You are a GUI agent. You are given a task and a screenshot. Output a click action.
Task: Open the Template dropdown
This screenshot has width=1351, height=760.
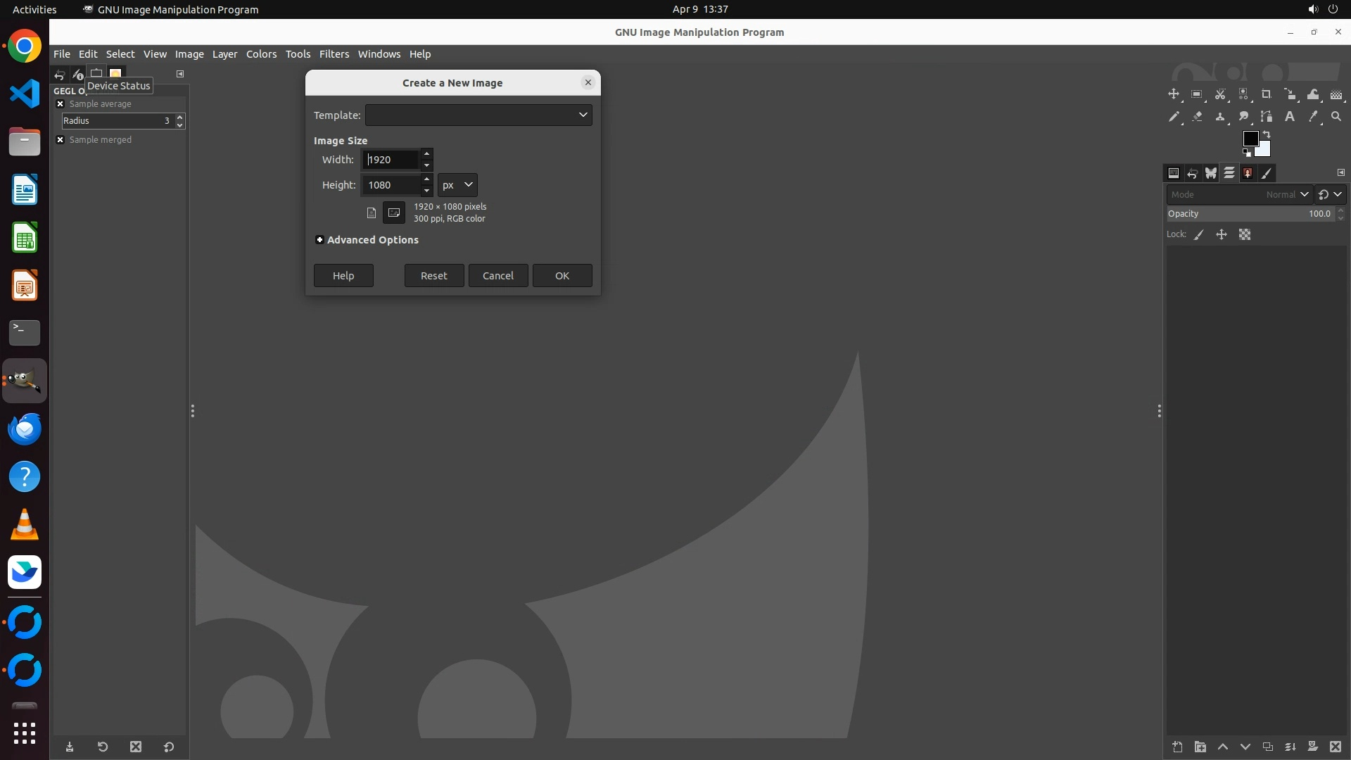click(x=478, y=115)
